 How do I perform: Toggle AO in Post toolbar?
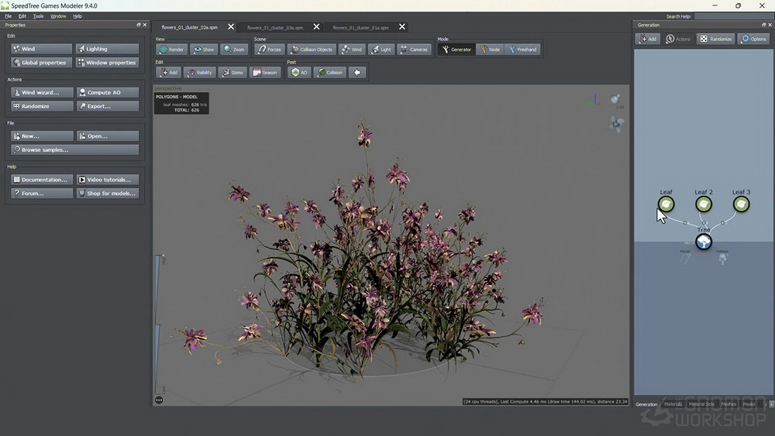[x=299, y=73]
